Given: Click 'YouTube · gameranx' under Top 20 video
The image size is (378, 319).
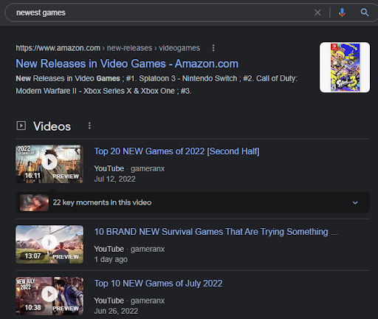Looking at the screenshot, I should point(129,168).
